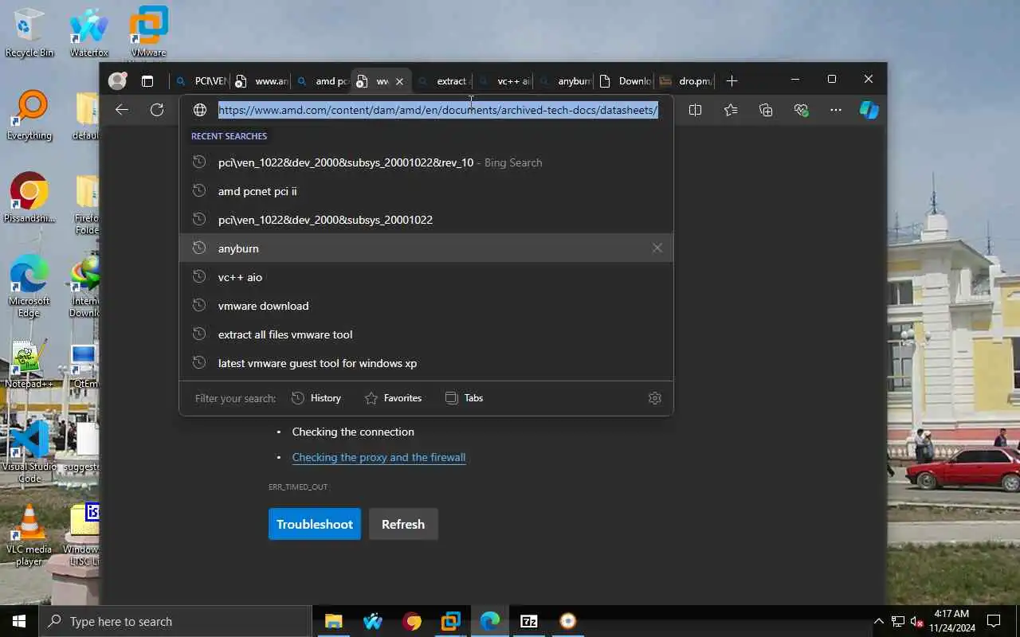The width and height of the screenshot is (1020, 637).
Task: Click the Refresh button on error page
Action: pos(403,524)
